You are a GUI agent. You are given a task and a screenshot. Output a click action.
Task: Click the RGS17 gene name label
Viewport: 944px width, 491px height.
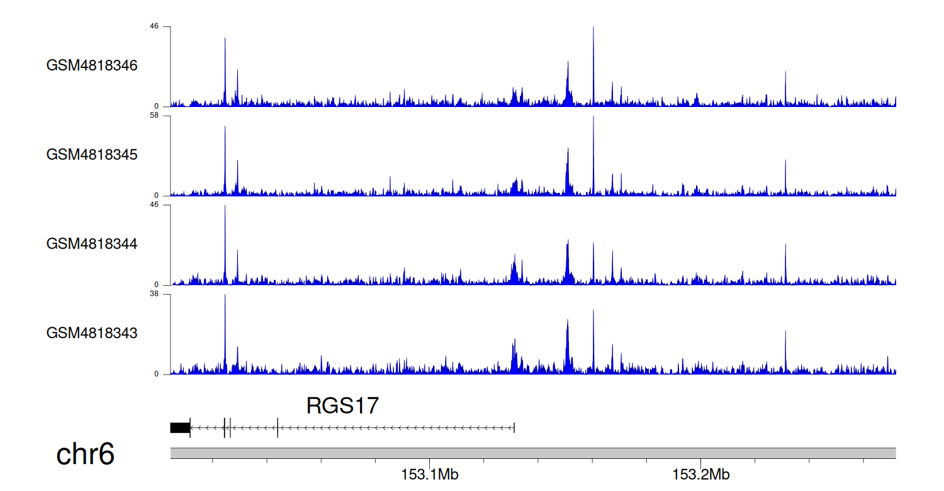click(342, 406)
